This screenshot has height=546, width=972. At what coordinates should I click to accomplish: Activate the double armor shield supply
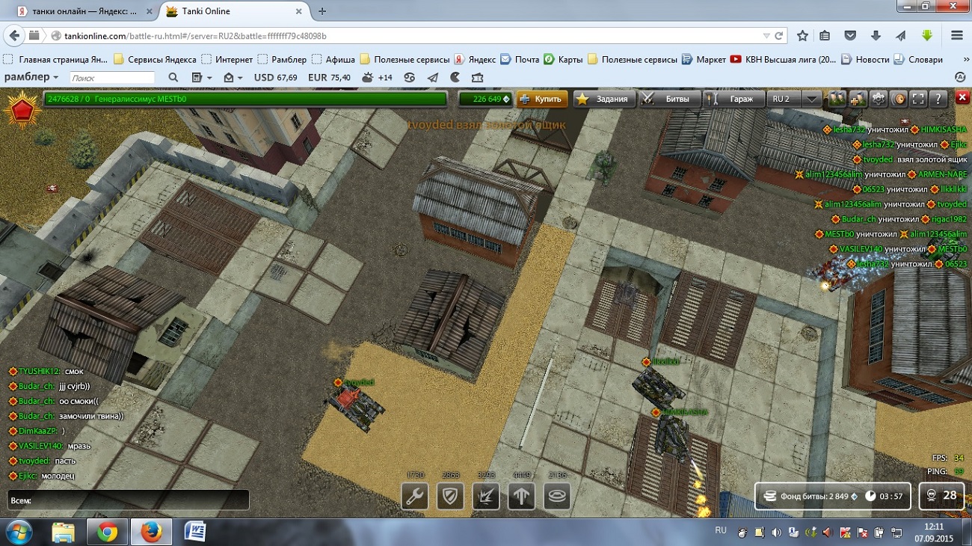450,495
